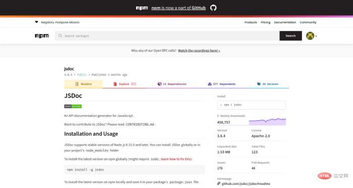Click the user avatar icon
The image size is (353, 188).
click(x=310, y=36)
